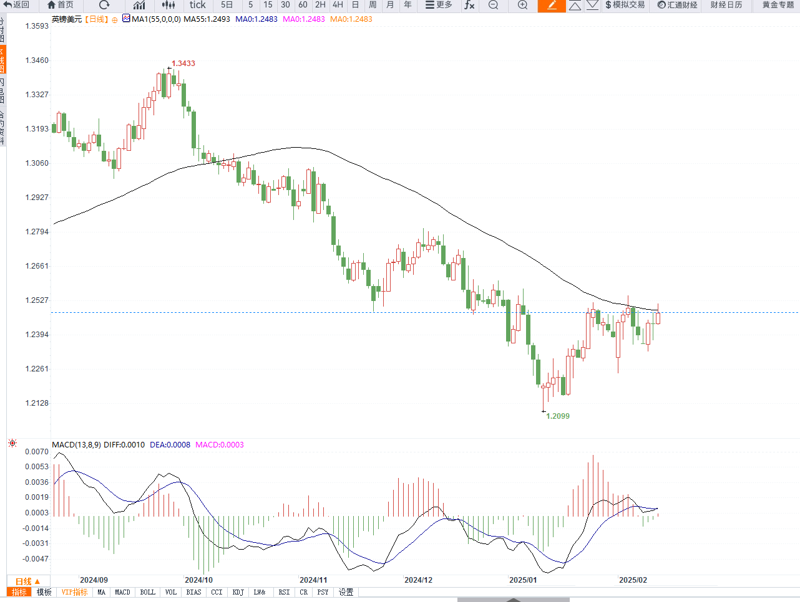Select the 60-minute timeframe

coord(303,5)
